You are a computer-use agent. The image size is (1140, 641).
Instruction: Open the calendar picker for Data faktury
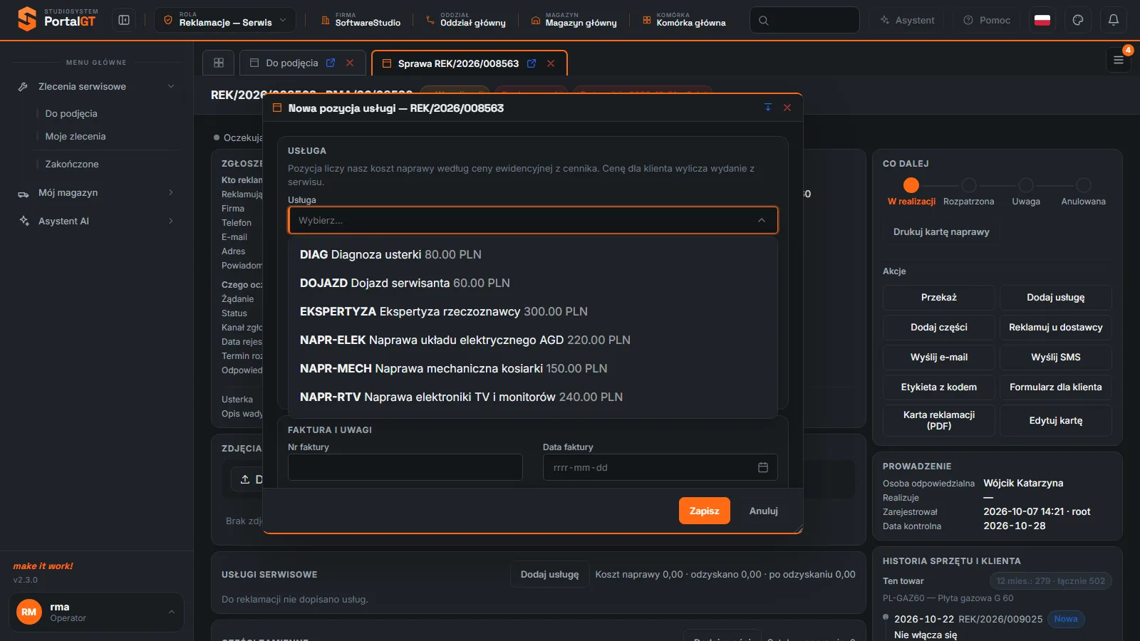point(763,467)
